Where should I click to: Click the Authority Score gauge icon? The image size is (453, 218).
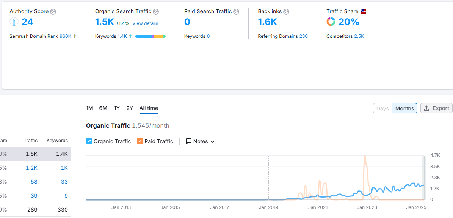pos(14,22)
